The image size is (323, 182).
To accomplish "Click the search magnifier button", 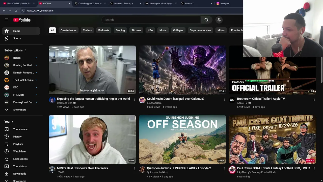I will pos(206,20).
